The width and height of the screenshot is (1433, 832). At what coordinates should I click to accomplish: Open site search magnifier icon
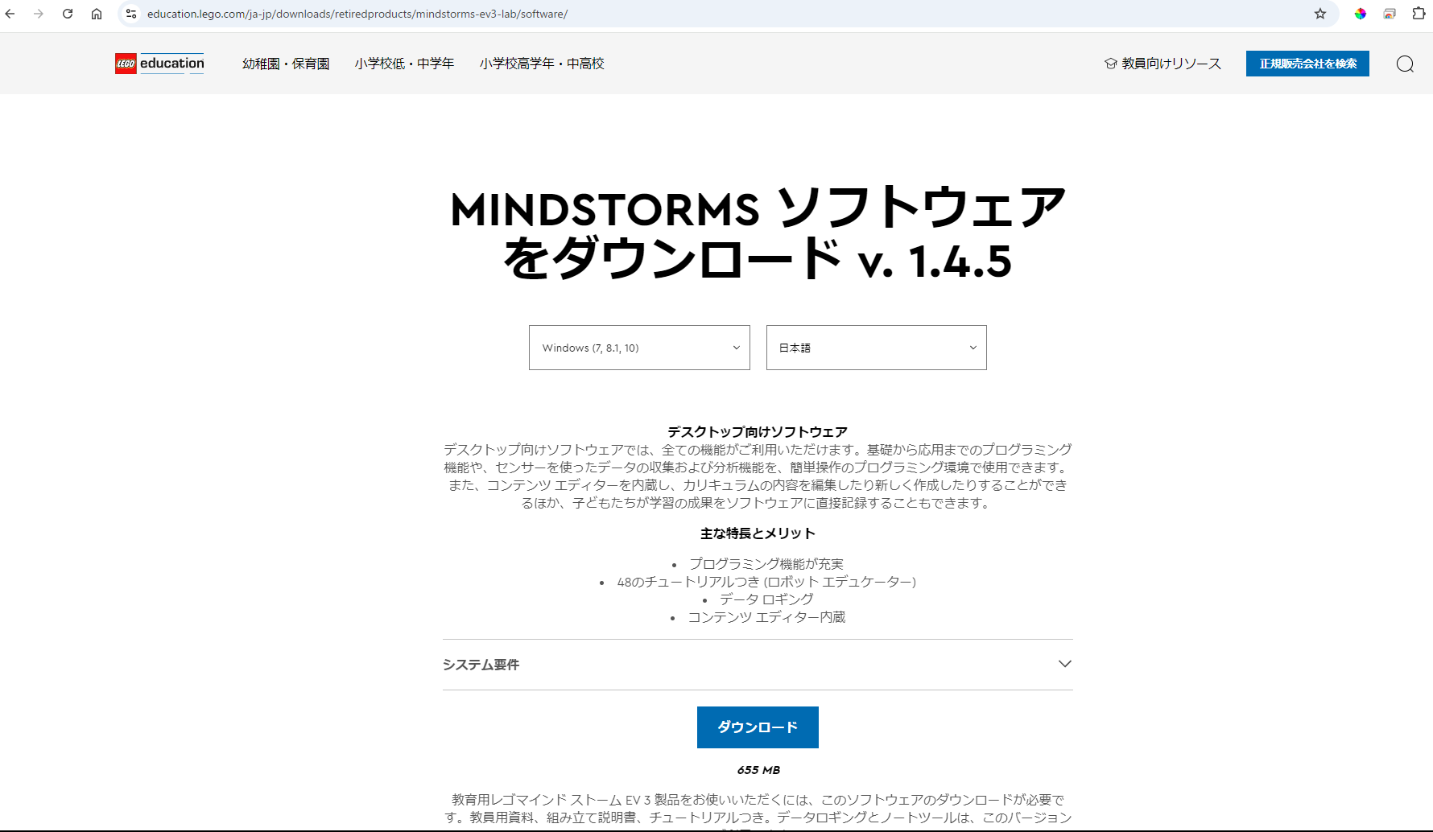1405,64
